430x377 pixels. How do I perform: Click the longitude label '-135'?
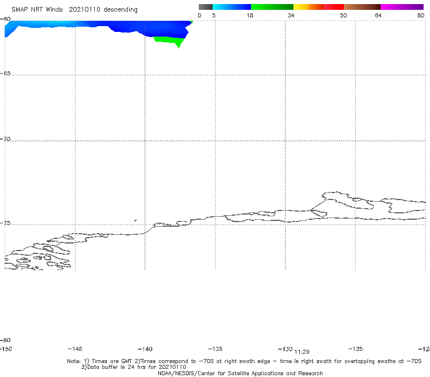pyautogui.click(x=215, y=349)
